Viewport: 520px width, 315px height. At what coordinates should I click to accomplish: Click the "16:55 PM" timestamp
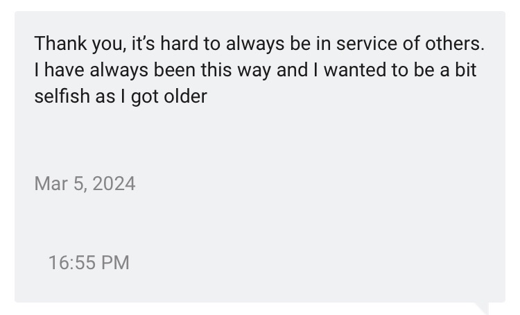pos(89,262)
